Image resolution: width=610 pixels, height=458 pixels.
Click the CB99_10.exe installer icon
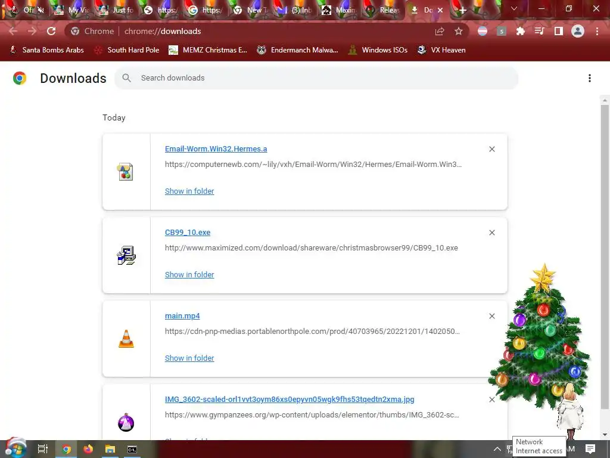(x=126, y=255)
